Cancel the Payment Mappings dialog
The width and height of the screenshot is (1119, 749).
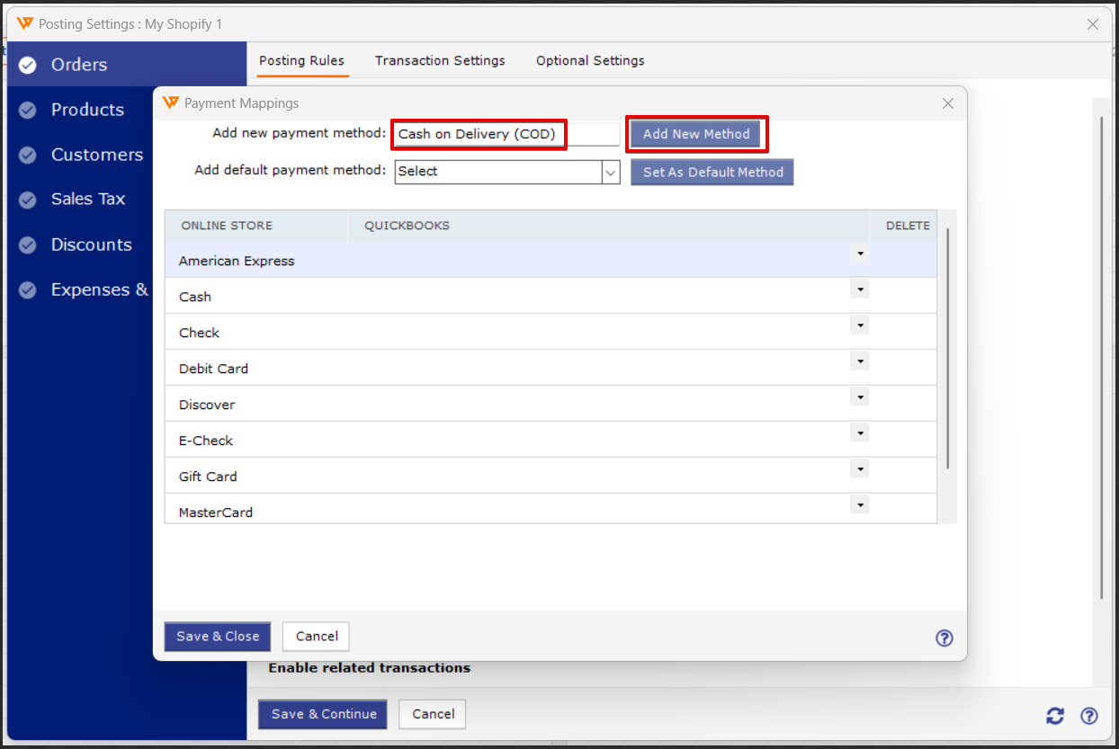click(317, 637)
